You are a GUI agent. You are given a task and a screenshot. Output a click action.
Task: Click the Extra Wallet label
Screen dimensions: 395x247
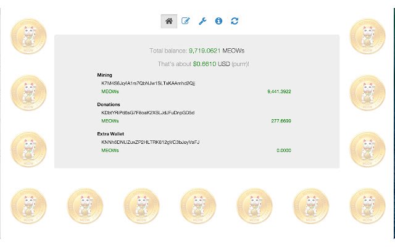[x=110, y=134]
